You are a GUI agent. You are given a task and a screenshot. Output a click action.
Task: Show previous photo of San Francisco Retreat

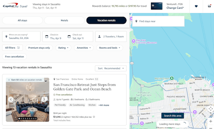point(11,99)
